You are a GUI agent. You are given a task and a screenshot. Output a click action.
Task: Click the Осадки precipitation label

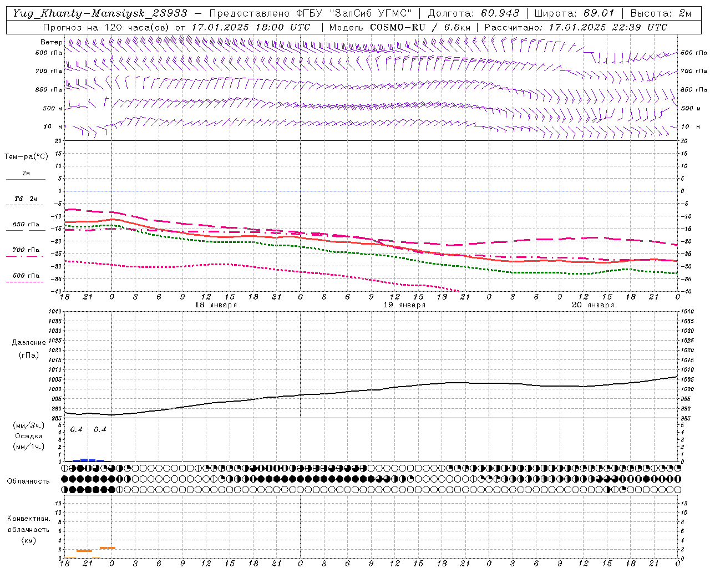[x=29, y=436]
